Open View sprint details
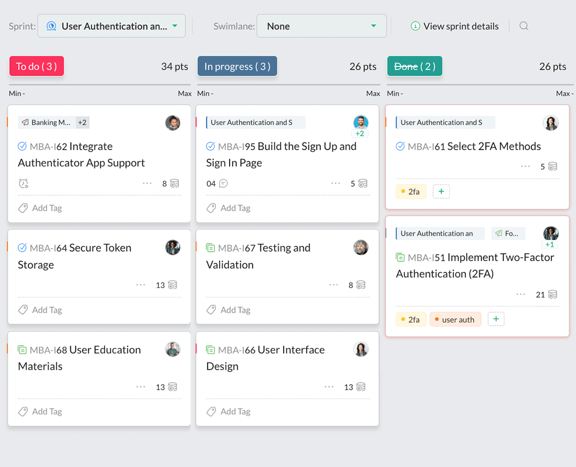 455,26
